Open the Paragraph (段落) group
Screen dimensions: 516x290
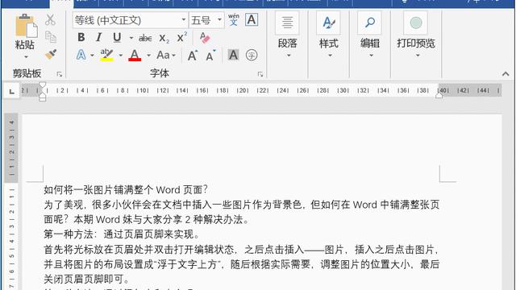287,35
